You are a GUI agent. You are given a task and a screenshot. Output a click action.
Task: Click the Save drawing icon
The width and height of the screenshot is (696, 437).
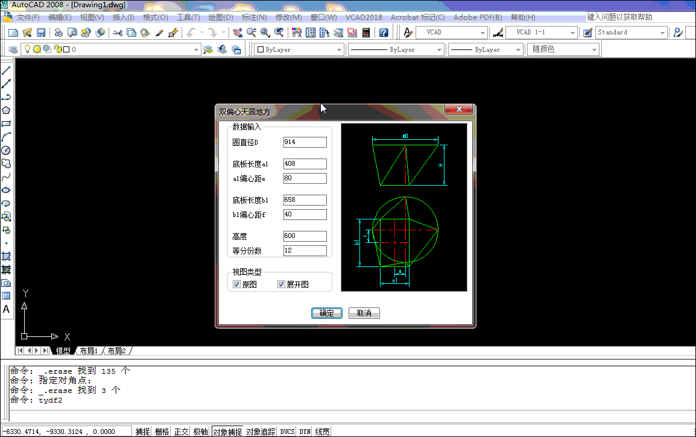pyautogui.click(x=41, y=33)
